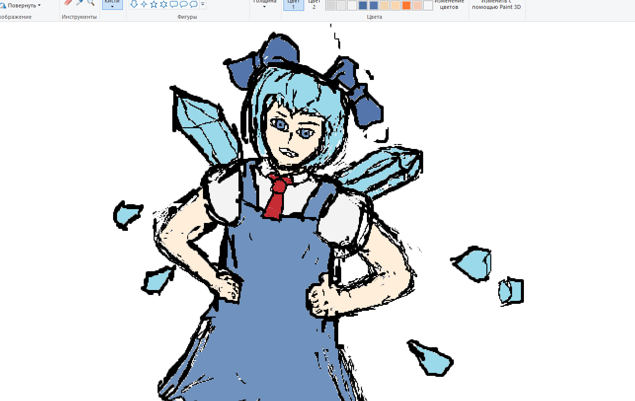Viewport: 635px width, 401px height.
Task: Activate the Цвет 2 color selector
Action: (x=314, y=4)
